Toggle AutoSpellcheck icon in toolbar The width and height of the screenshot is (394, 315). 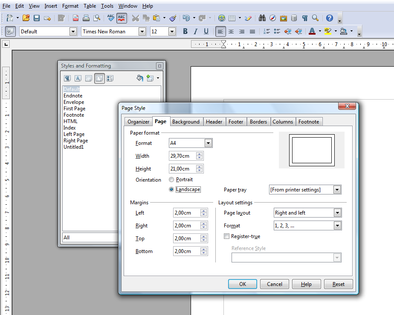122,18
